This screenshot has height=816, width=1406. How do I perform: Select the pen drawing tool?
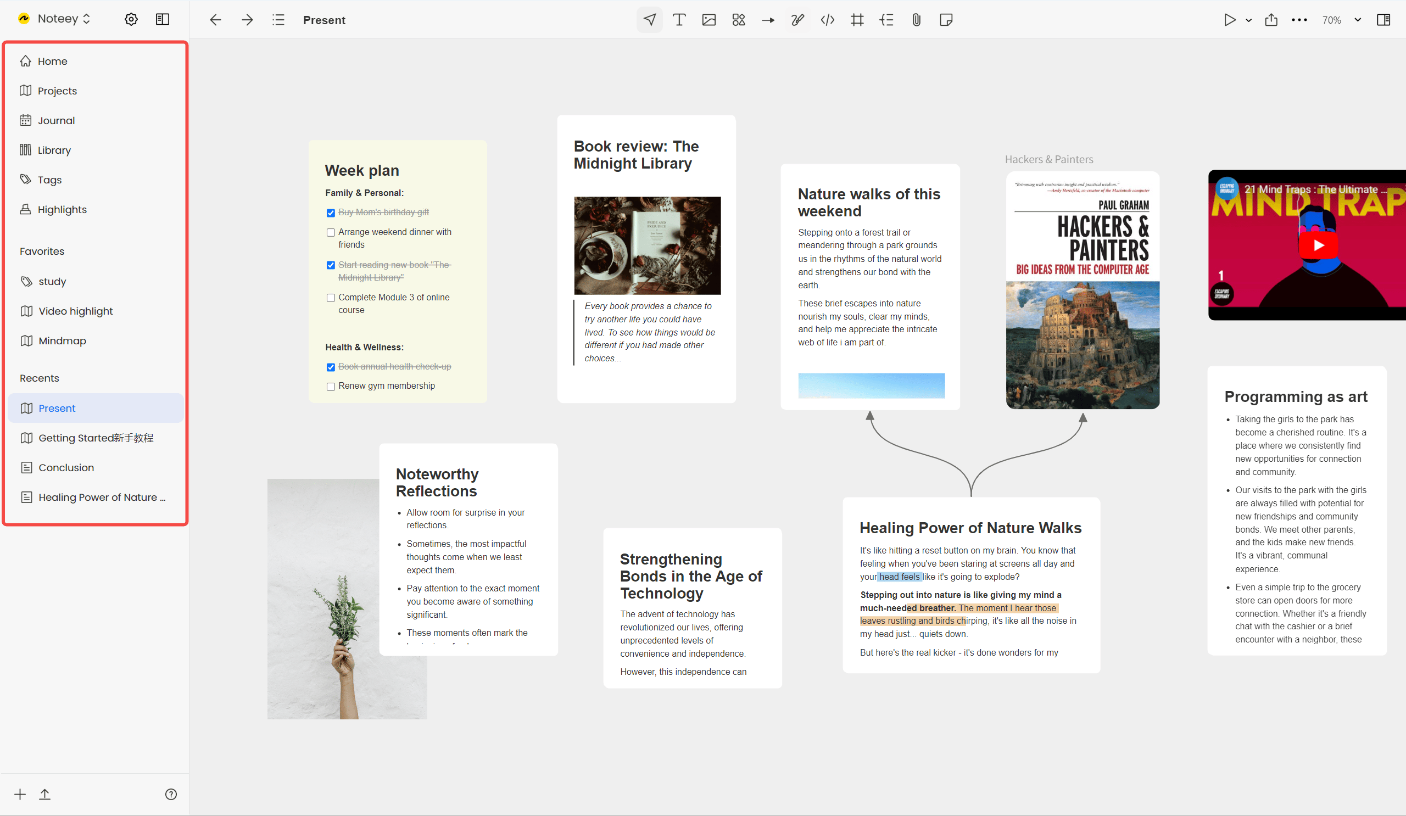point(798,20)
